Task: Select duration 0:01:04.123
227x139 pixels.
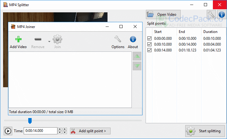Action: click(212, 50)
